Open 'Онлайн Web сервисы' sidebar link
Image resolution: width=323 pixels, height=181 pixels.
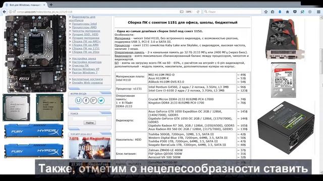click(87, 82)
